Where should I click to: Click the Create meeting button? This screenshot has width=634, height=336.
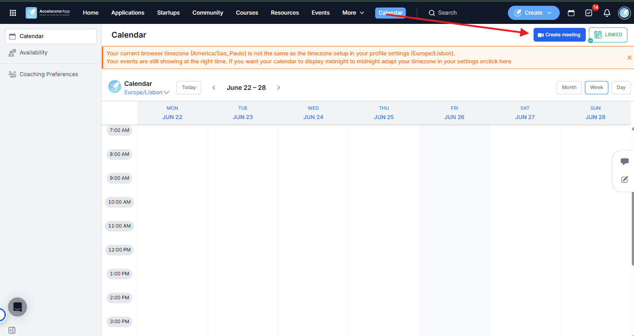pyautogui.click(x=559, y=35)
